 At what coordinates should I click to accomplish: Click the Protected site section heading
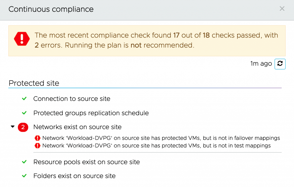pos(34,83)
